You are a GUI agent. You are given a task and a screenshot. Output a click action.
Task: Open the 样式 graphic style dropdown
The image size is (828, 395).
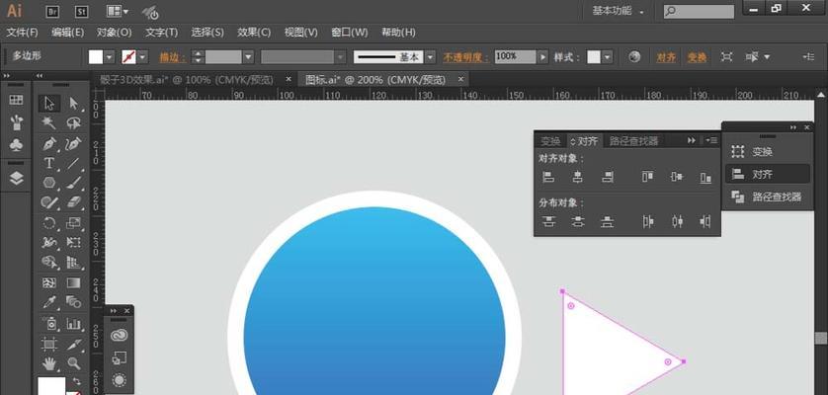coord(608,57)
